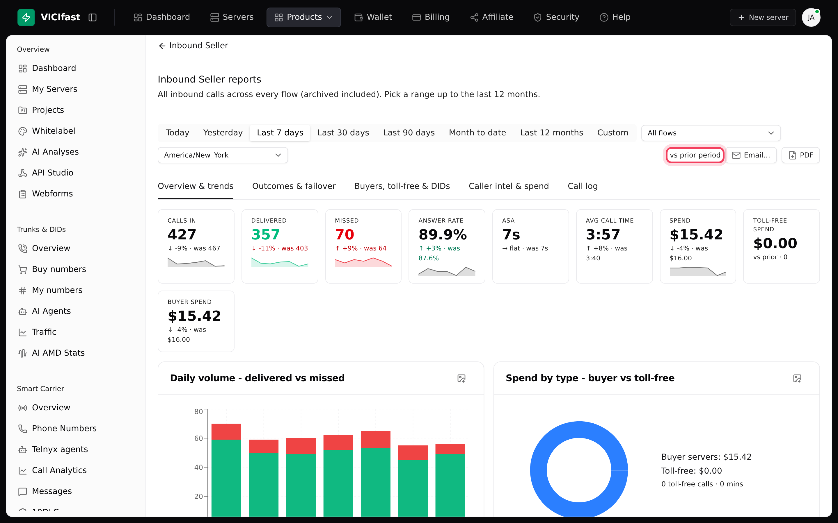This screenshot has height=523, width=838.
Task: Open Wallet in the top navigation
Action: click(373, 17)
